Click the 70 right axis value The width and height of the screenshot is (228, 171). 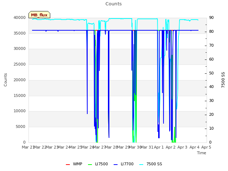point(211,46)
